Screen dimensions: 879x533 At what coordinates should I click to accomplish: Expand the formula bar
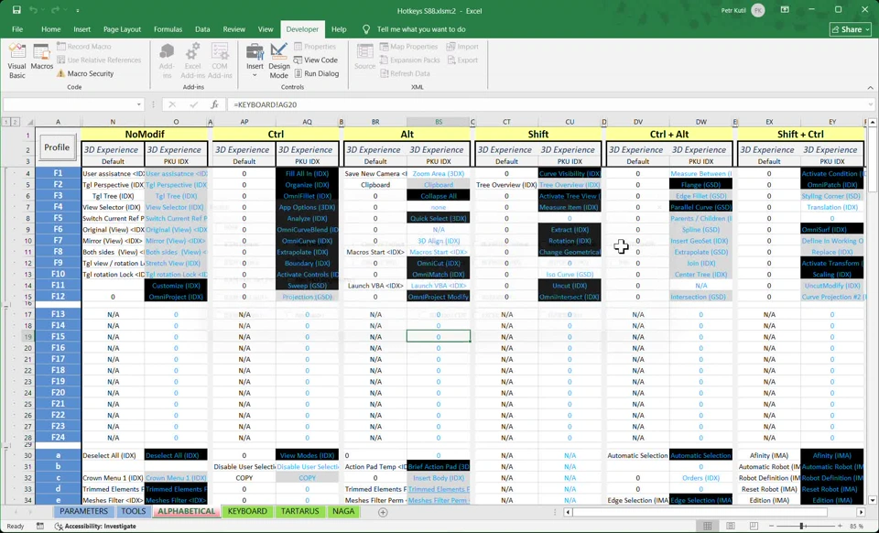pyautogui.click(x=870, y=104)
